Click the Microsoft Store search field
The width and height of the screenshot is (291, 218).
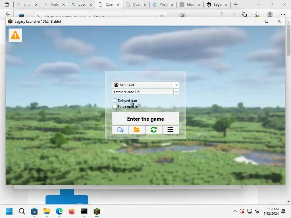[100, 16]
